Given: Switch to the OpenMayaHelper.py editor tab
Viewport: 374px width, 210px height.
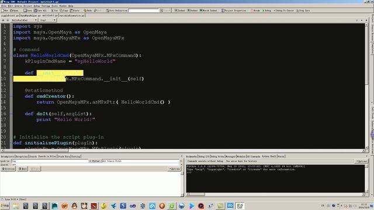Looking at the screenshot, I should [x=30, y=16].
